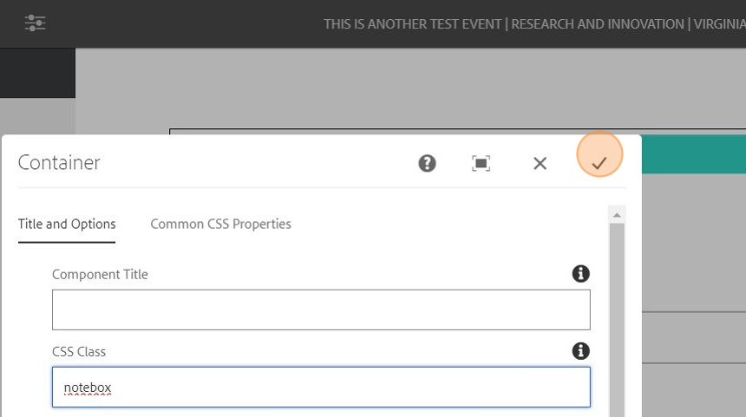
Task: Click the CSS Class label text
Action: click(x=79, y=351)
